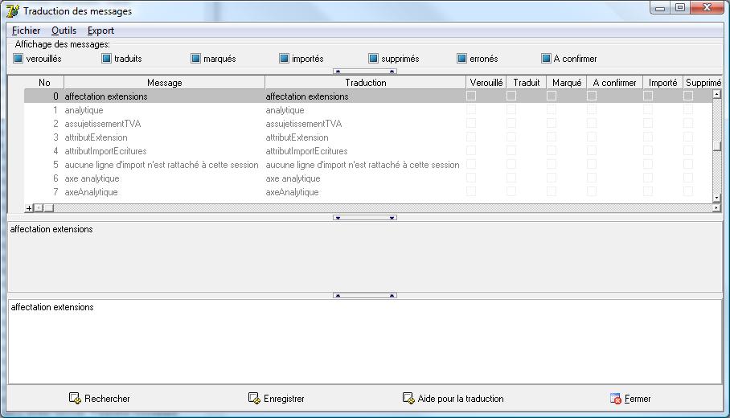Open the Outils menu
This screenshot has width=730, height=418.
pos(64,31)
